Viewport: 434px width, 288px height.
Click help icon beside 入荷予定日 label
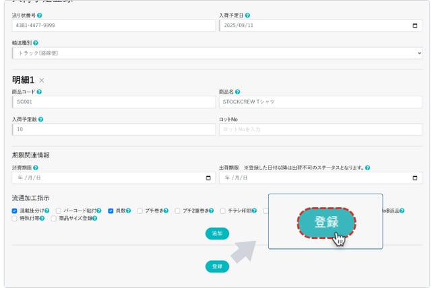pyautogui.click(x=249, y=15)
